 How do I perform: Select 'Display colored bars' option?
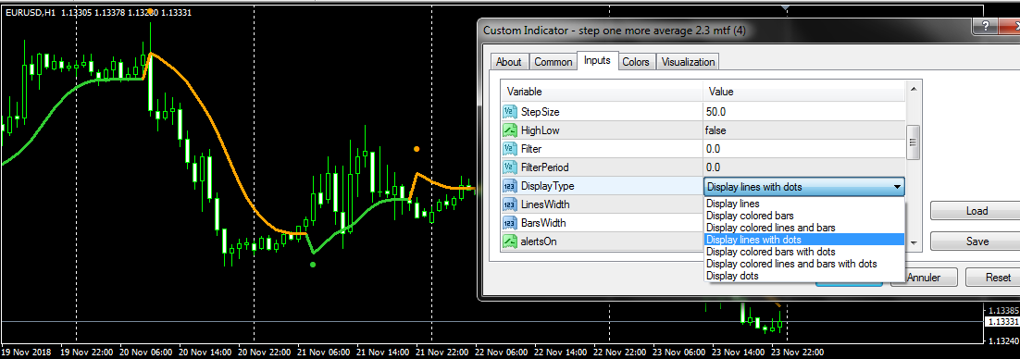click(x=750, y=216)
